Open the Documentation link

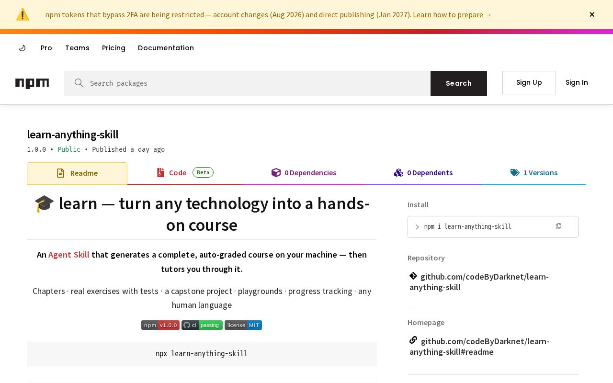tap(166, 48)
